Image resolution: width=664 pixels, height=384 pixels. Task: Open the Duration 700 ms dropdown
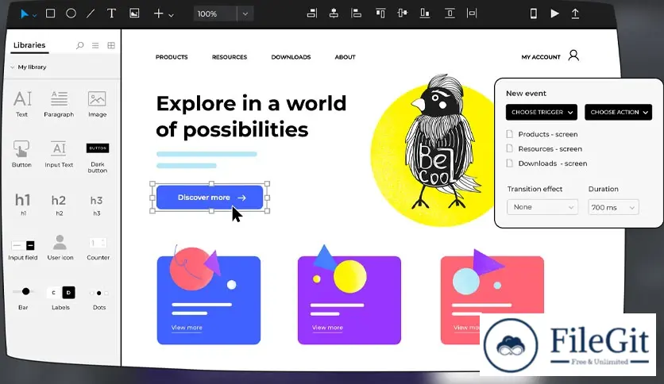[613, 207]
